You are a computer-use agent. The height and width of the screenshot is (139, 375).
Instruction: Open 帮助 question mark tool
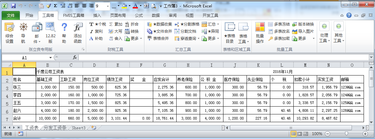[x=64, y=33]
